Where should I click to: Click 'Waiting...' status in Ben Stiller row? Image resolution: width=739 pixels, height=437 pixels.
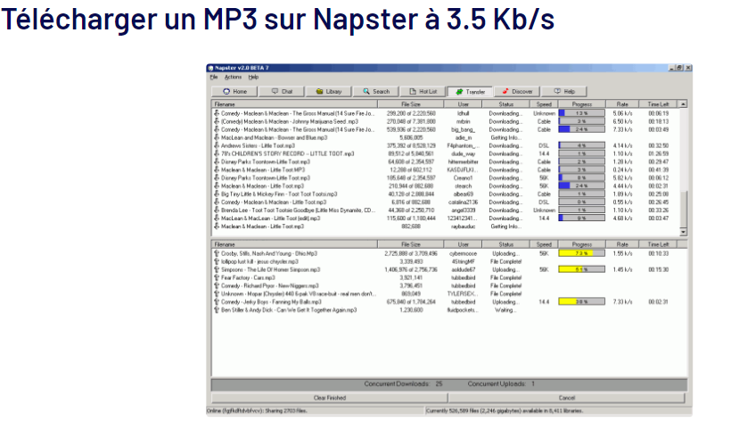[x=505, y=310]
